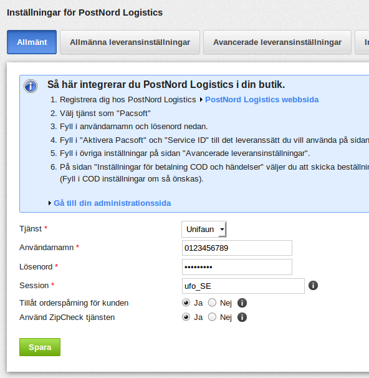Focus the Användarnamn input field

click(x=237, y=248)
